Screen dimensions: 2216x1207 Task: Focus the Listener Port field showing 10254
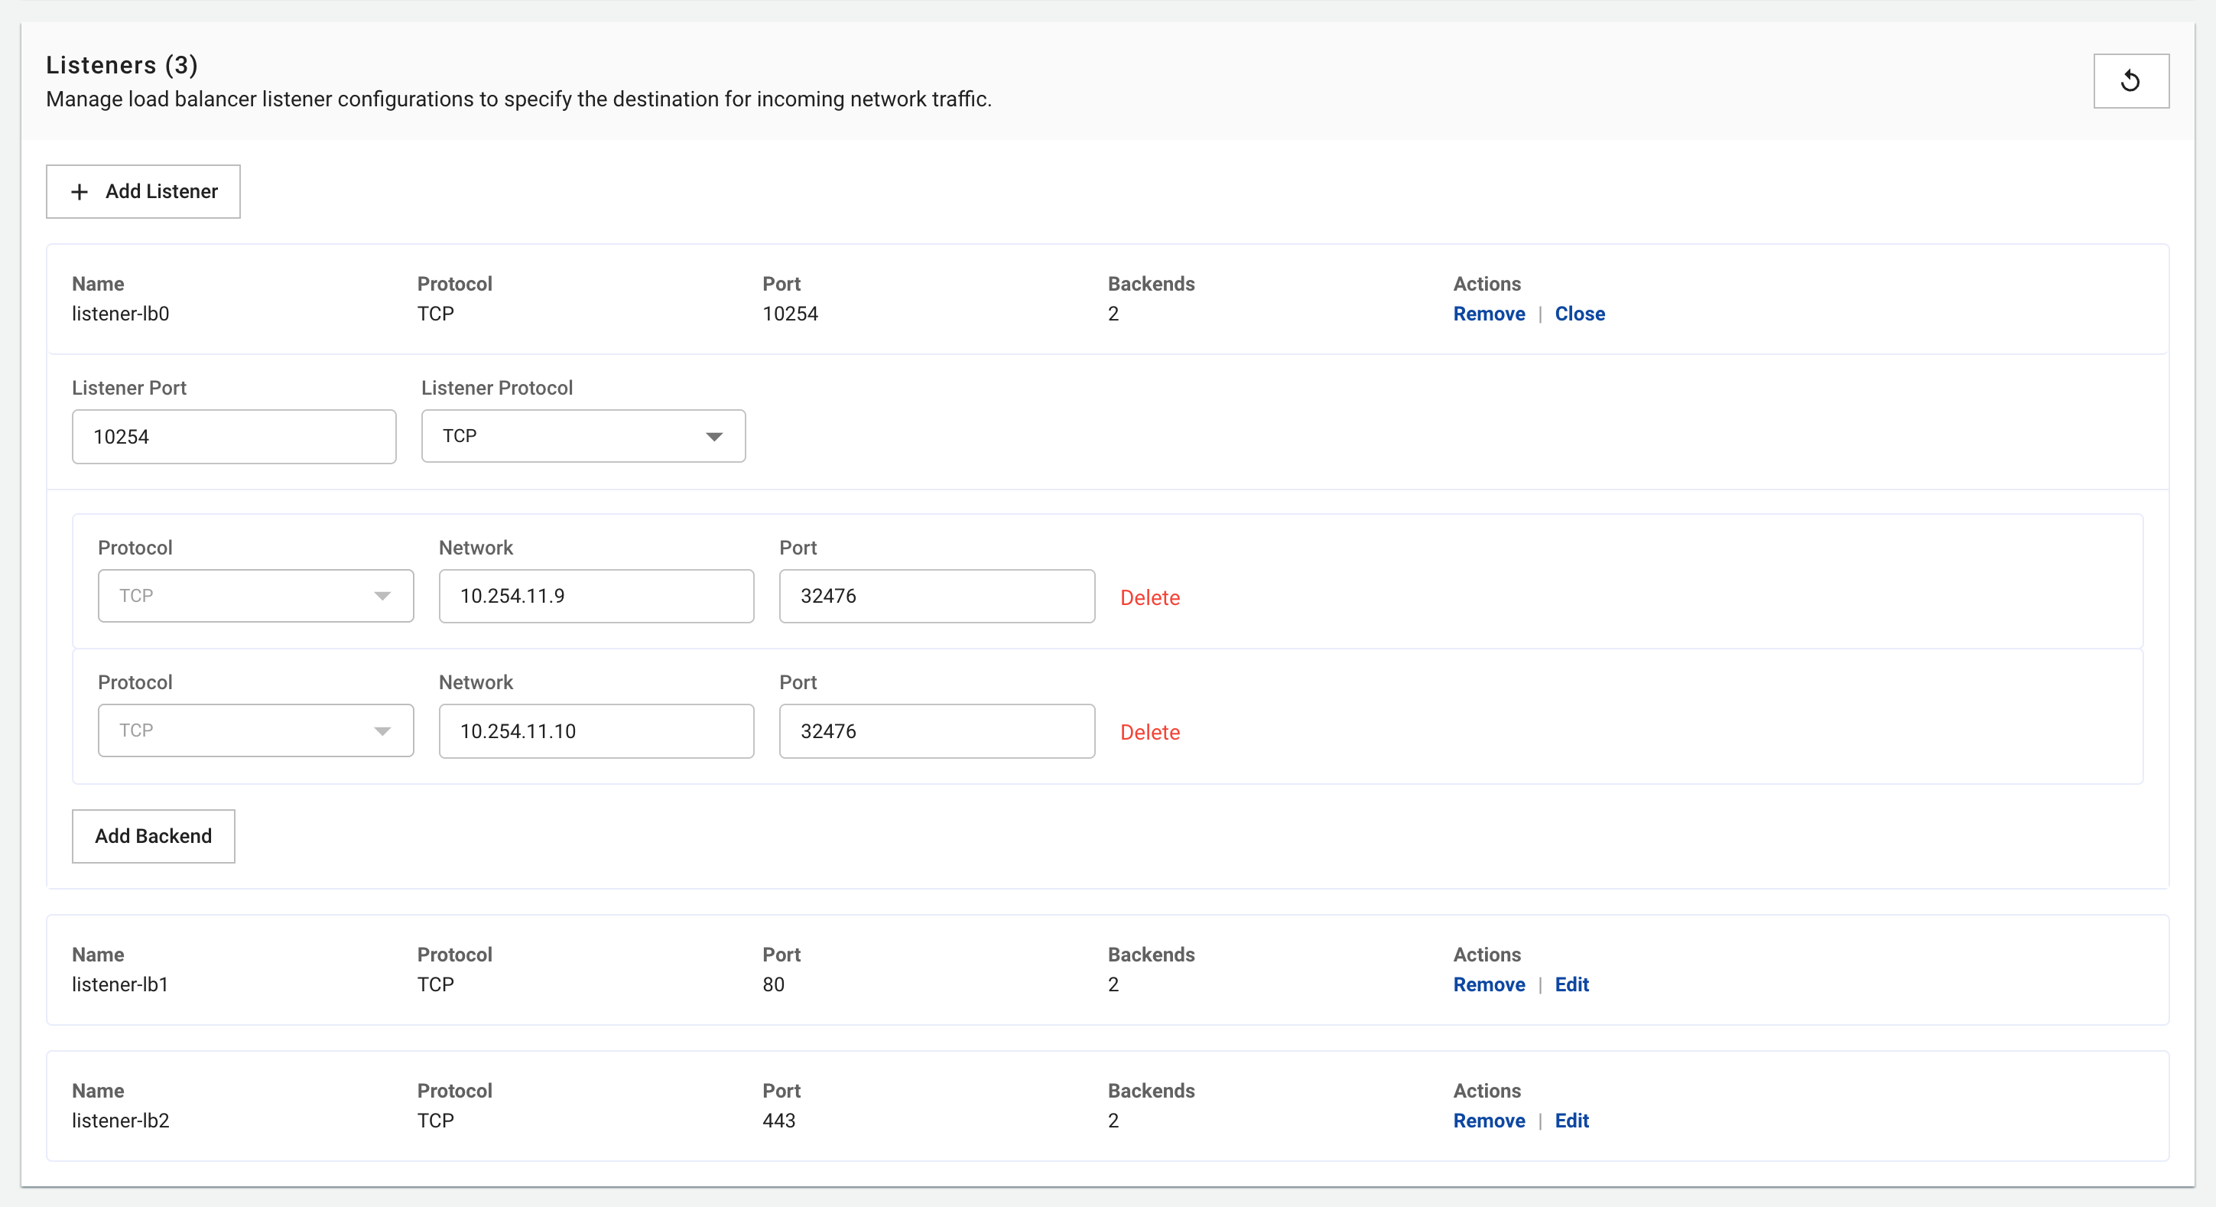tap(234, 437)
